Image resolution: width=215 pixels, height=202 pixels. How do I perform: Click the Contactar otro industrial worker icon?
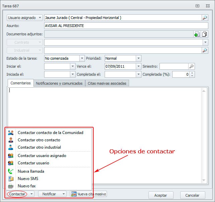[x=11, y=147]
